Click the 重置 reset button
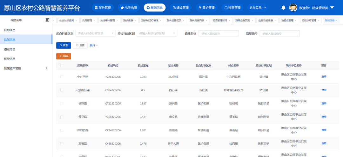Screen dimensions: 343x157 coord(80,45)
